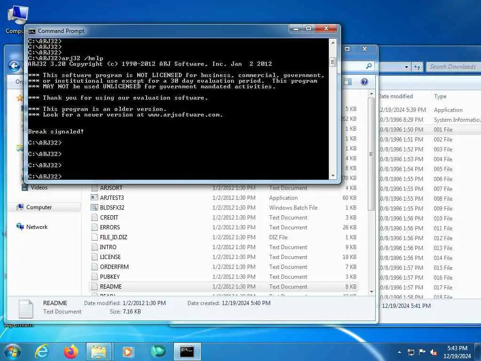Select the ARJTEST3 application file icon
Image resolution: width=481 pixels, height=361 pixels.
(x=94, y=198)
